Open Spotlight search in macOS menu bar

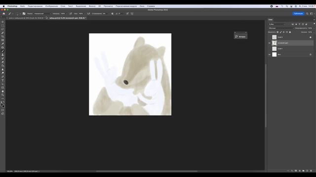point(287,6)
